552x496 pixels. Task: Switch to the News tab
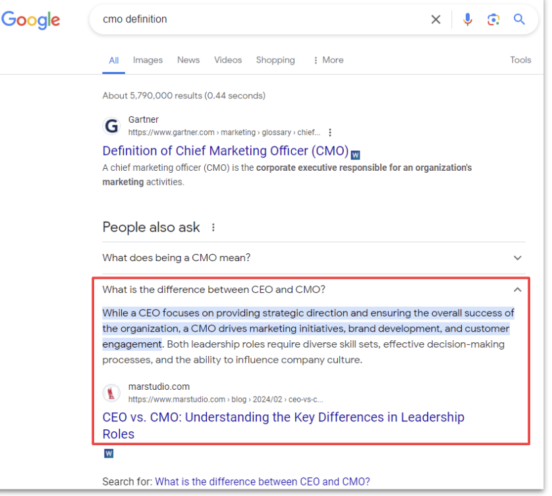(x=188, y=60)
